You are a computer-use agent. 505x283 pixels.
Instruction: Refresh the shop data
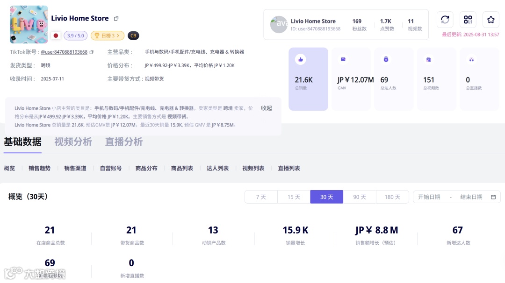(x=445, y=20)
